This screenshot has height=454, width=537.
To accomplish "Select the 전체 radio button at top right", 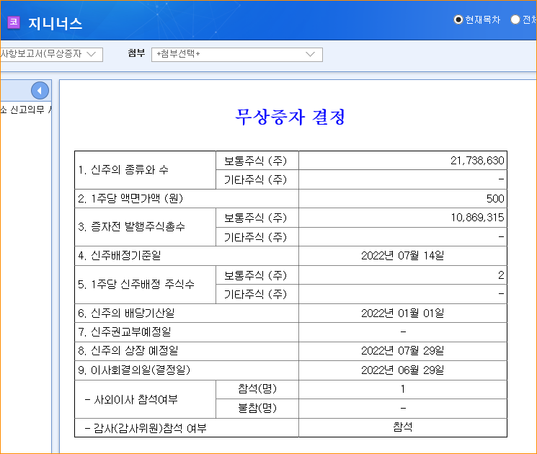I will coord(515,20).
